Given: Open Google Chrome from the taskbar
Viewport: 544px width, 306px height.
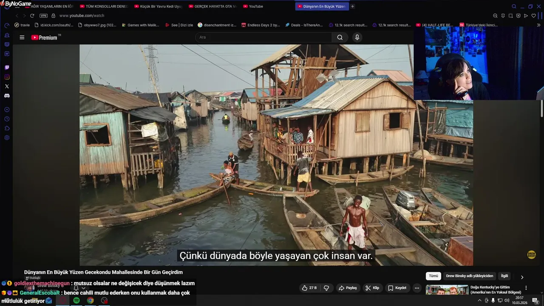Looking at the screenshot, I should click(91, 300).
